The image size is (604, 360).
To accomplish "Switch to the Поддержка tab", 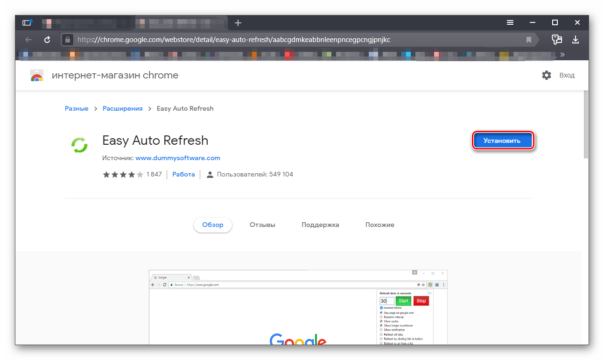I will (x=320, y=225).
